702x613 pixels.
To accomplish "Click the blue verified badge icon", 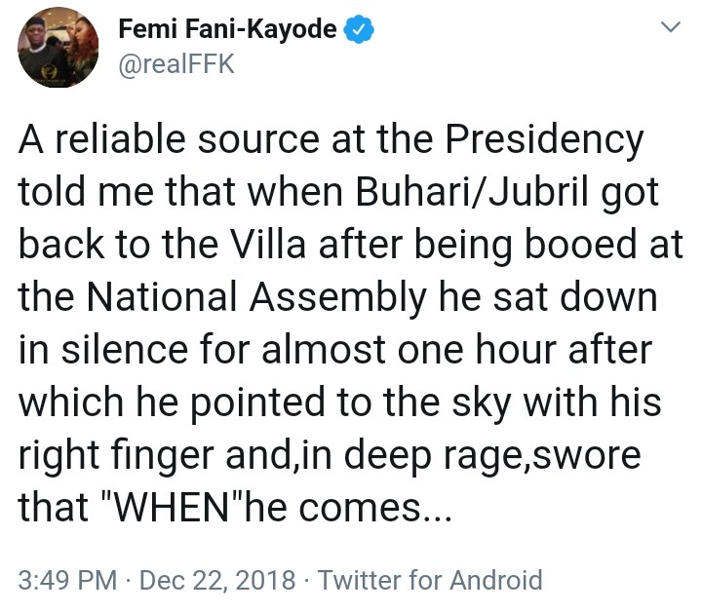I will pyautogui.click(x=360, y=30).
